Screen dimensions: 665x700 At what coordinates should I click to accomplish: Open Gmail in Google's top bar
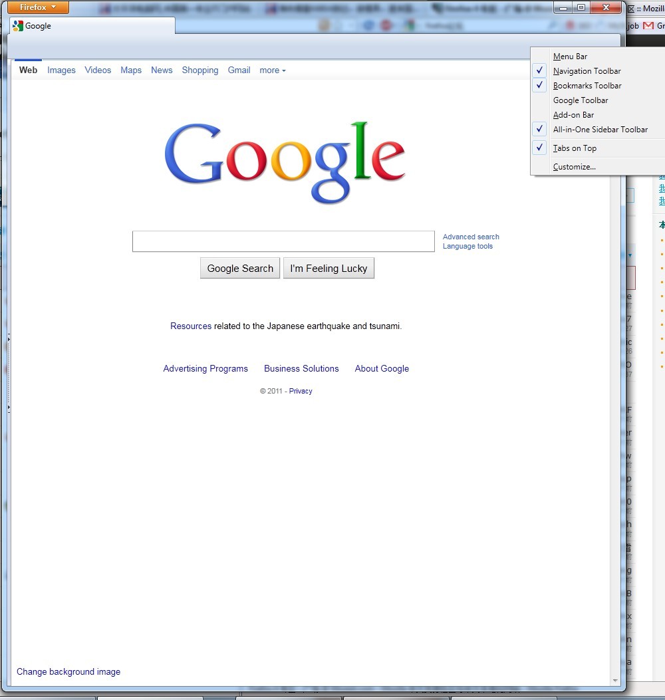pos(239,70)
